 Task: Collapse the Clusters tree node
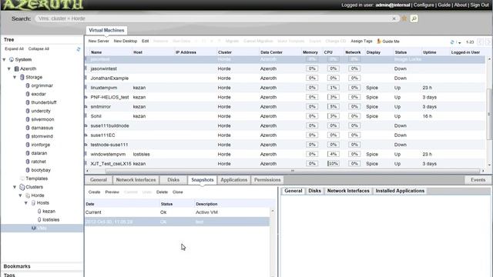[15, 187]
